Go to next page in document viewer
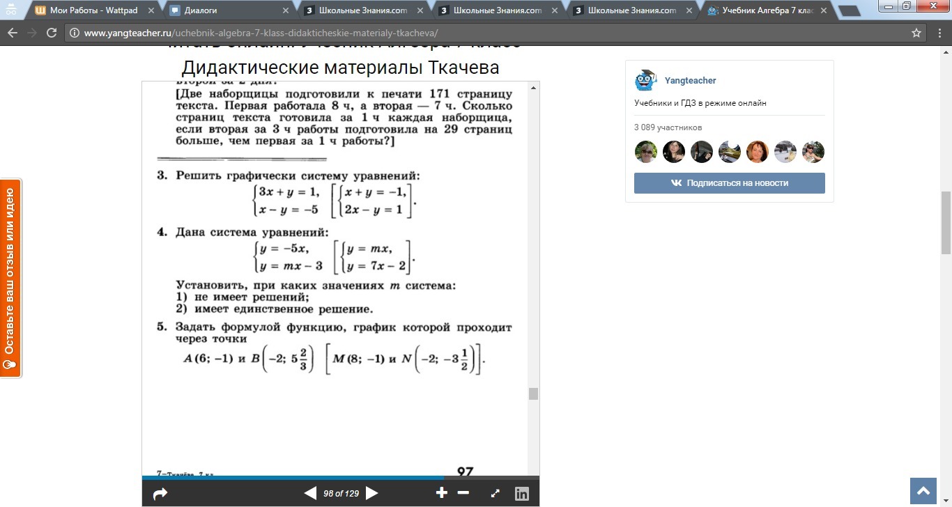The image size is (952, 507). coord(372,494)
